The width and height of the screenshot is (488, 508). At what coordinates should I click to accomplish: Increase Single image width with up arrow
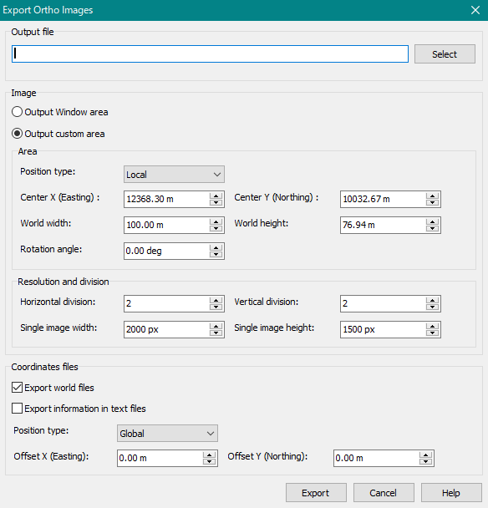(x=216, y=326)
